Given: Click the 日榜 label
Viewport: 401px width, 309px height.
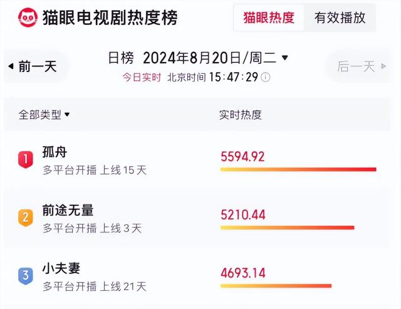Looking at the screenshot, I should tap(121, 58).
